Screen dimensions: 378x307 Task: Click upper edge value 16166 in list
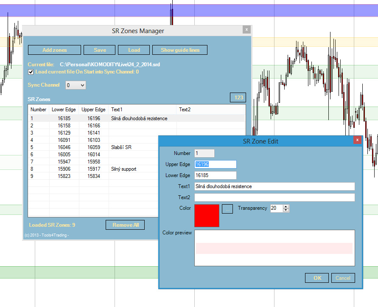coord(94,126)
